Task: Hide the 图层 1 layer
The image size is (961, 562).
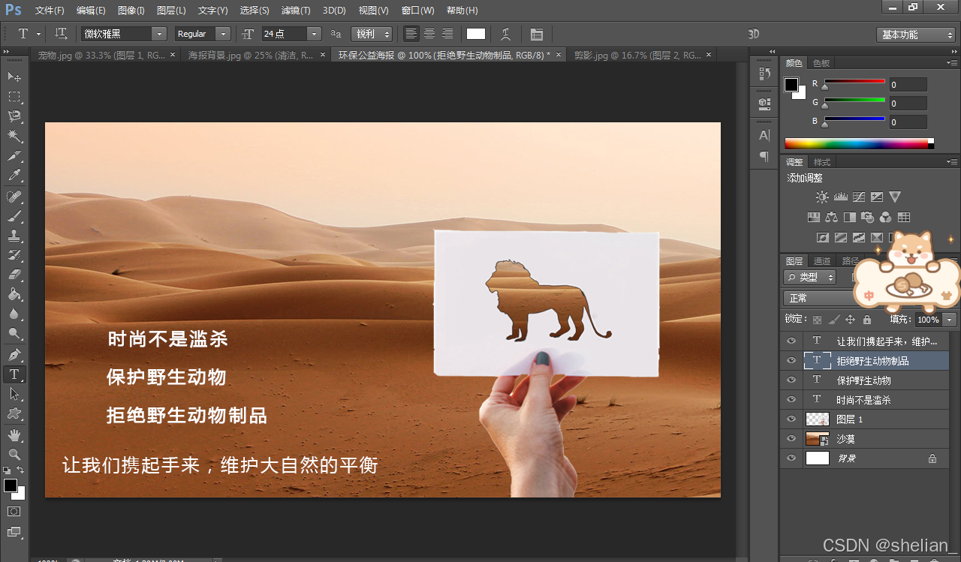Action: 791,419
